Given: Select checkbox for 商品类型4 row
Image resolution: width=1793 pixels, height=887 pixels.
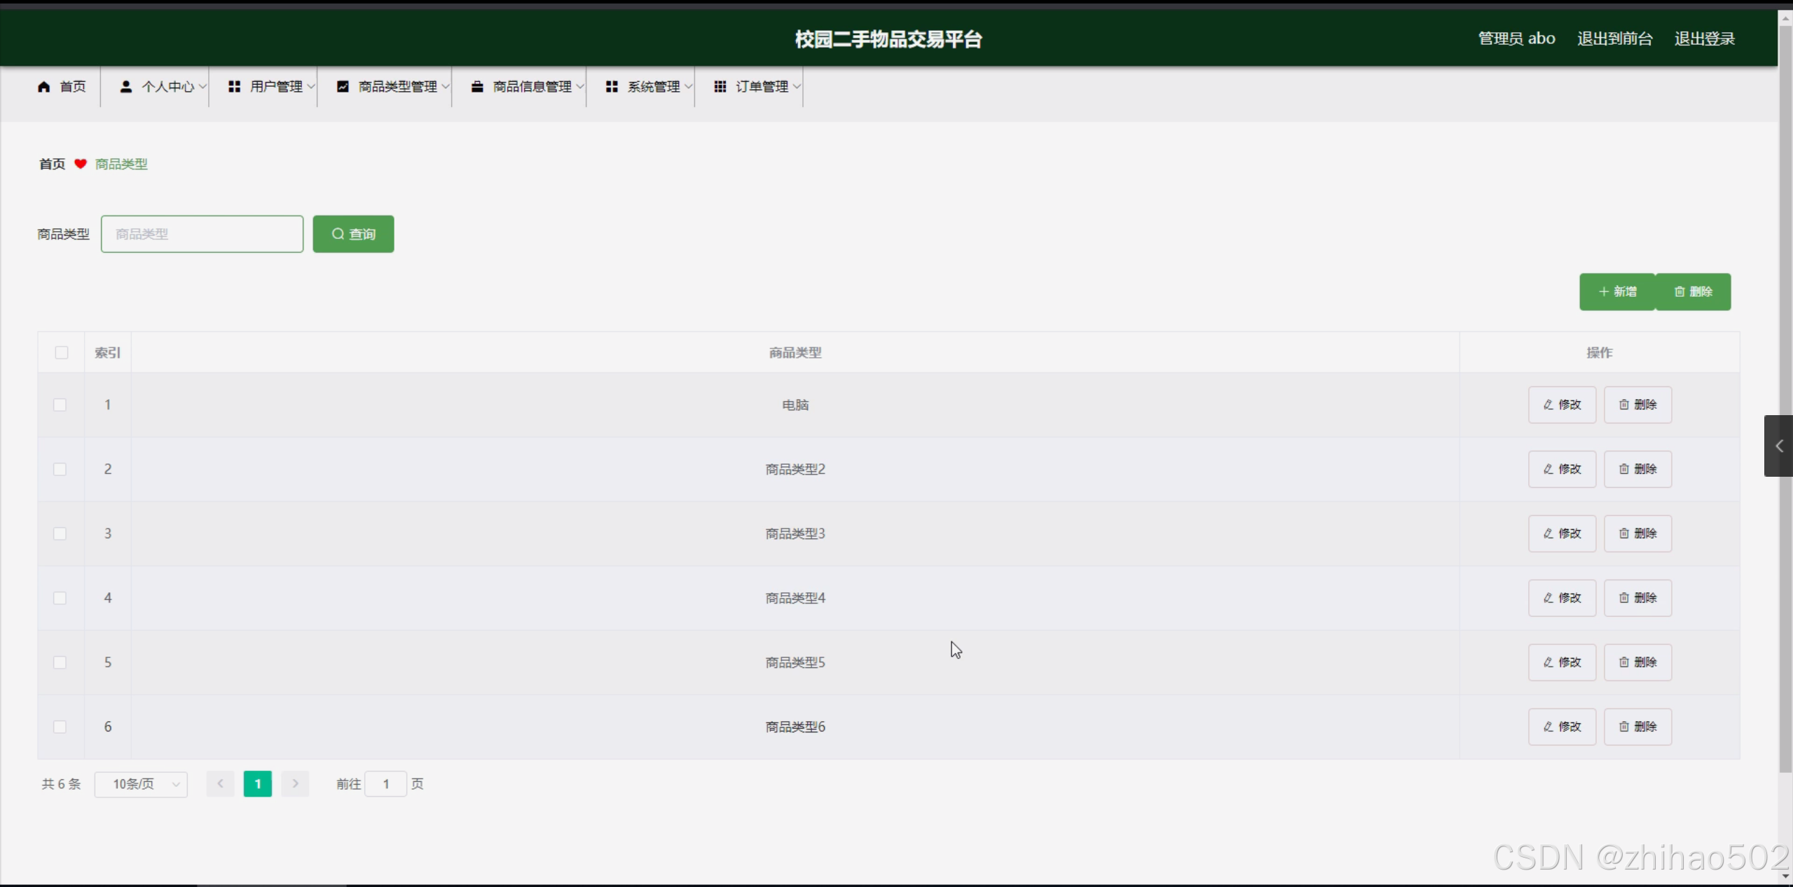Looking at the screenshot, I should [x=60, y=598].
